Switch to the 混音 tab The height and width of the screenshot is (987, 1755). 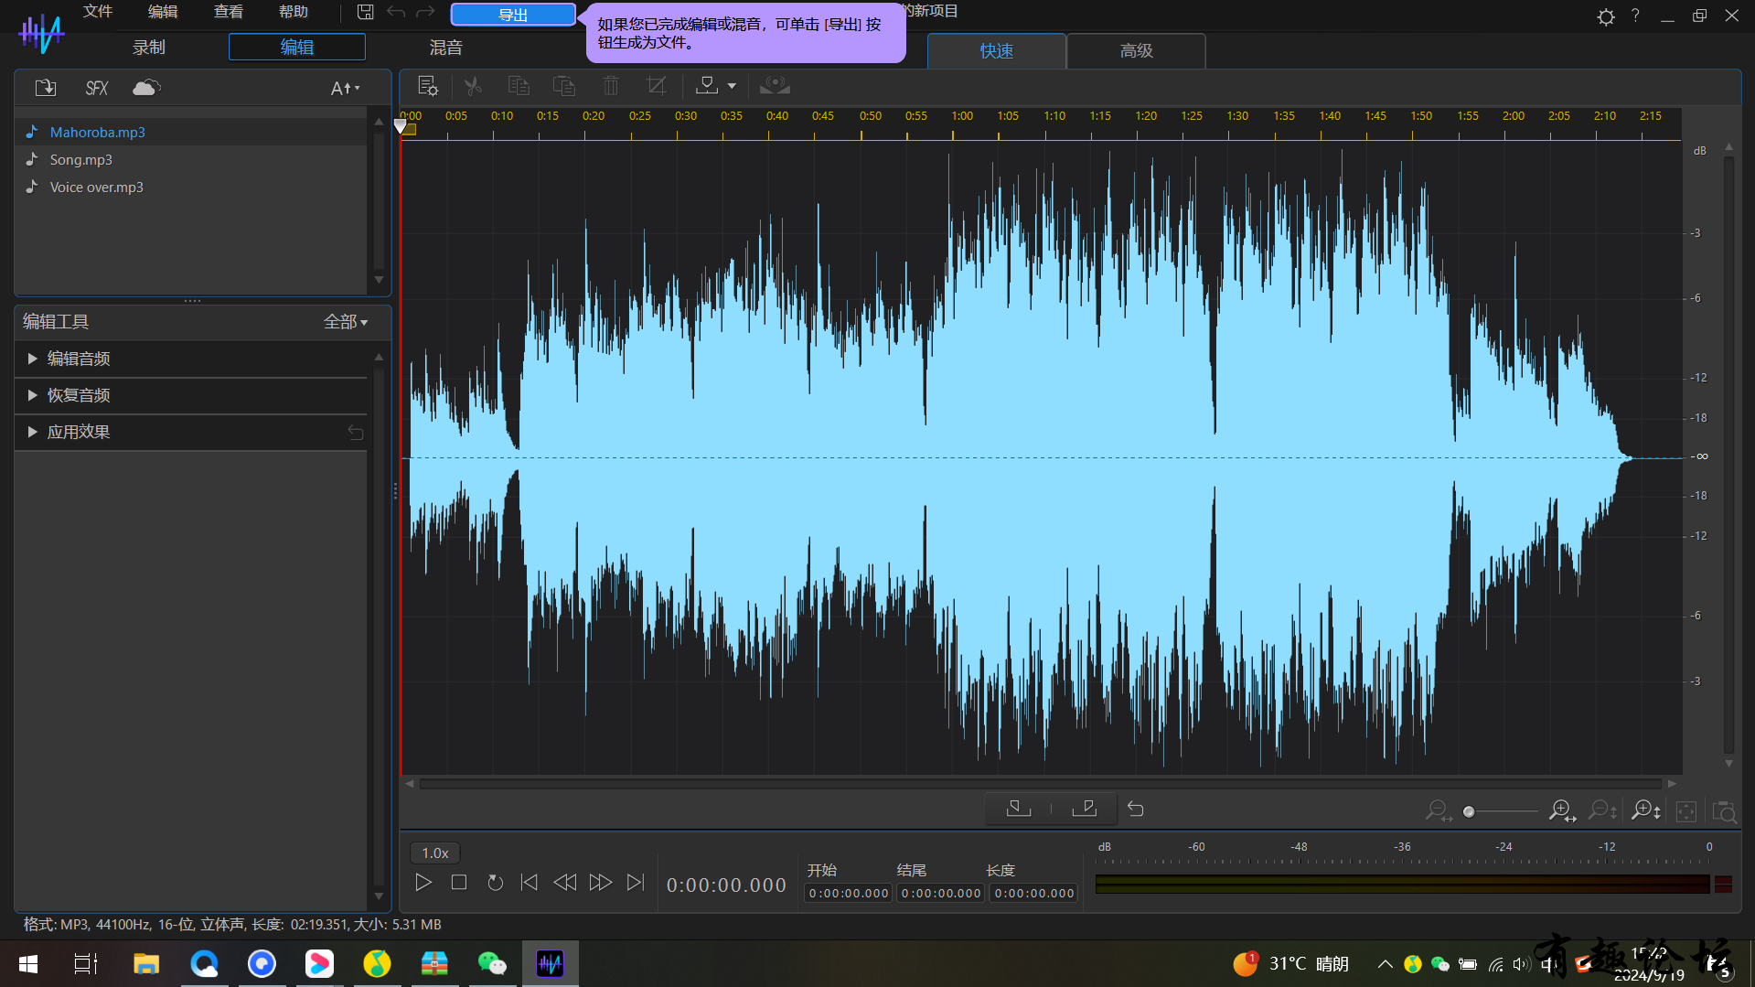pos(446,48)
